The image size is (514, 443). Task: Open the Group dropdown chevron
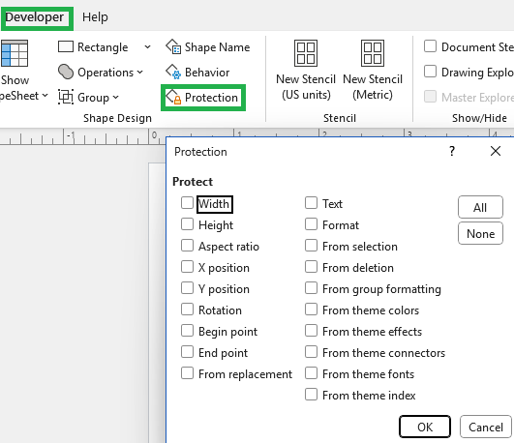coord(116,98)
